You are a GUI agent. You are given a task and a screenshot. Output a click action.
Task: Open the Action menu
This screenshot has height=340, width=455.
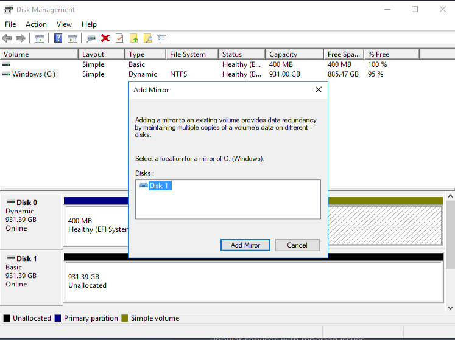point(36,24)
